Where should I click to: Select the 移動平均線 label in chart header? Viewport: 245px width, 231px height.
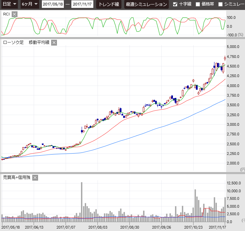pos(39,42)
